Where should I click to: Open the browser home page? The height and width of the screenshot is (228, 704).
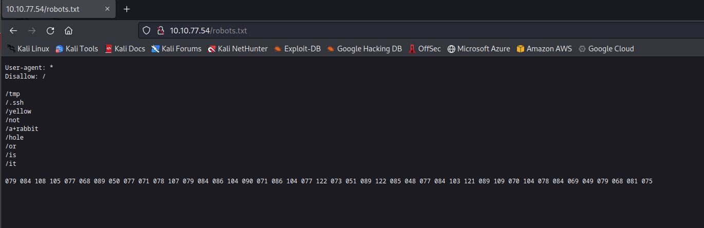click(x=68, y=30)
